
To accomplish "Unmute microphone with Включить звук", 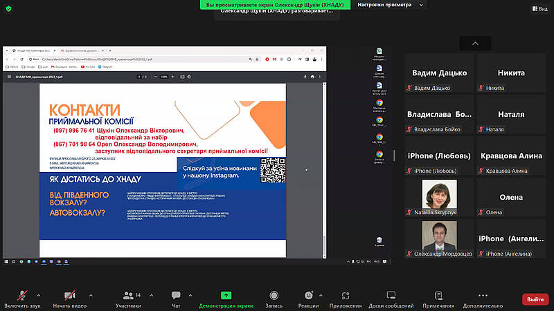I will coord(22,295).
